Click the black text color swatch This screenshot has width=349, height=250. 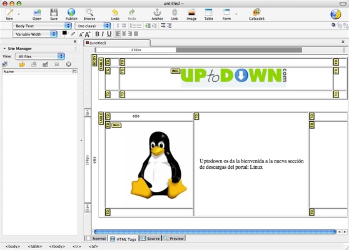(64, 33)
